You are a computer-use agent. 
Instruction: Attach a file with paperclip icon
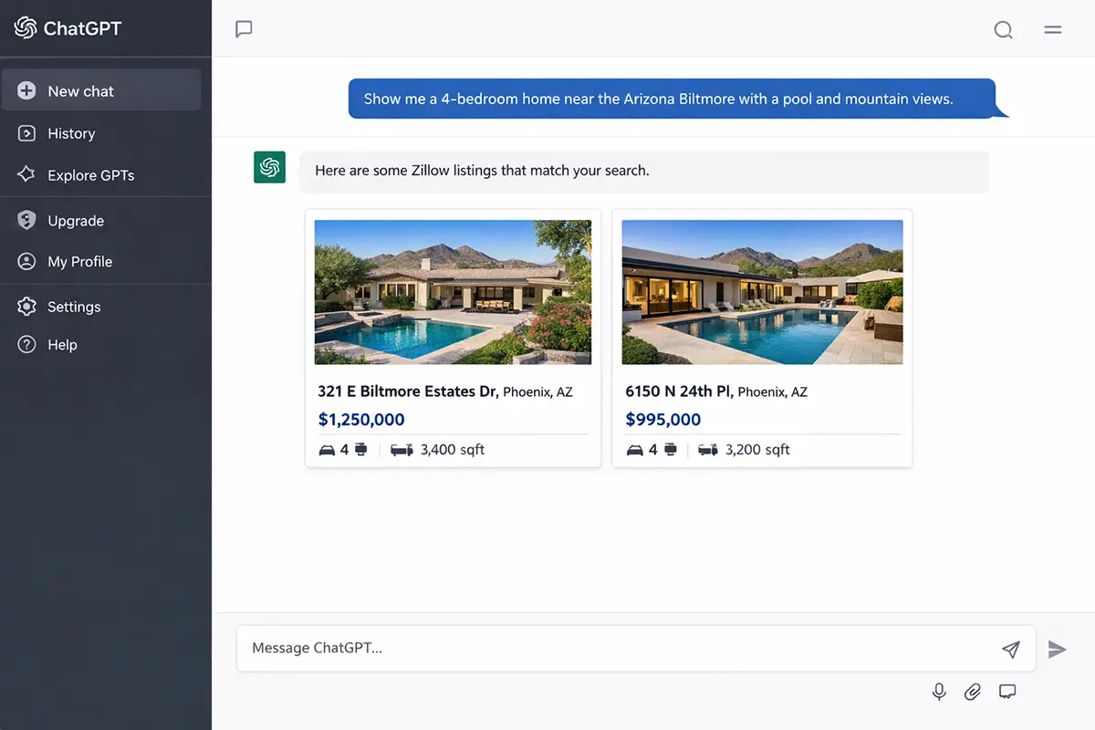[x=973, y=692]
